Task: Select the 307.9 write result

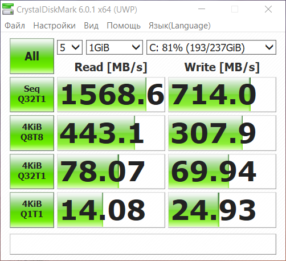Action: pyautogui.click(x=222, y=133)
